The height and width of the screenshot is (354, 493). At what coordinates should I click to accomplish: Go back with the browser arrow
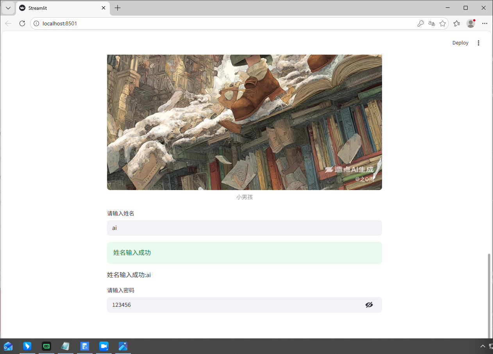click(8, 23)
